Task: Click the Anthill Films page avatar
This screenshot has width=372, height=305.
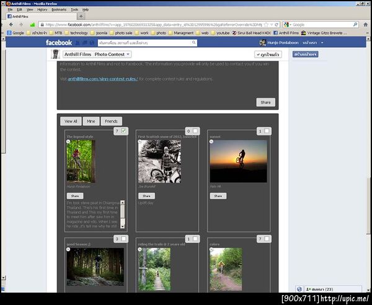Action: tap(55, 54)
